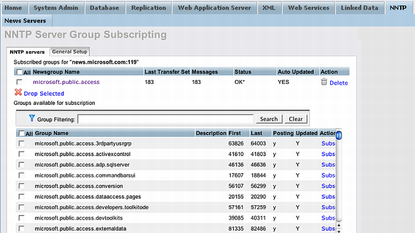The image size is (415, 233).
Task: Click the Posting column header
Action: tap(283, 133)
